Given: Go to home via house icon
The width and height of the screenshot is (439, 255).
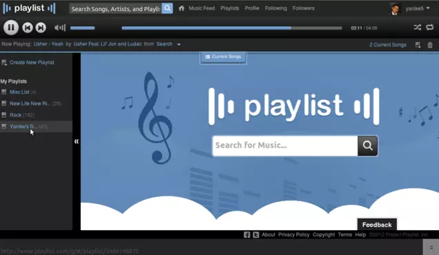Looking at the screenshot, I should pos(182,8).
